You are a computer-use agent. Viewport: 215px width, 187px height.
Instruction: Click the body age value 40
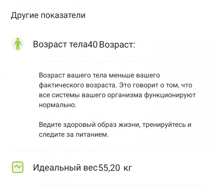click(x=93, y=45)
